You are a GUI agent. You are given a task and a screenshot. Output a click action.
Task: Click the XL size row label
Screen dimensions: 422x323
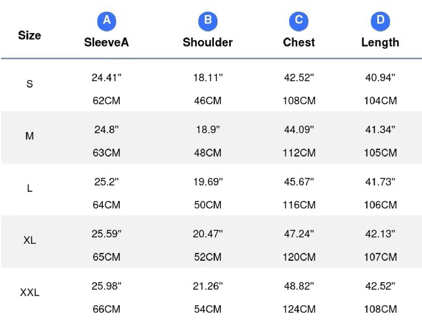[x=29, y=240]
